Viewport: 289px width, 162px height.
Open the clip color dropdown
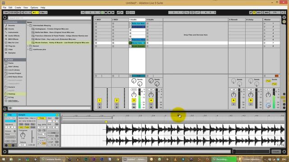10,121
